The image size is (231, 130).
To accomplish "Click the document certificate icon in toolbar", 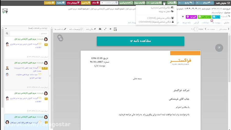I will point(115,29).
